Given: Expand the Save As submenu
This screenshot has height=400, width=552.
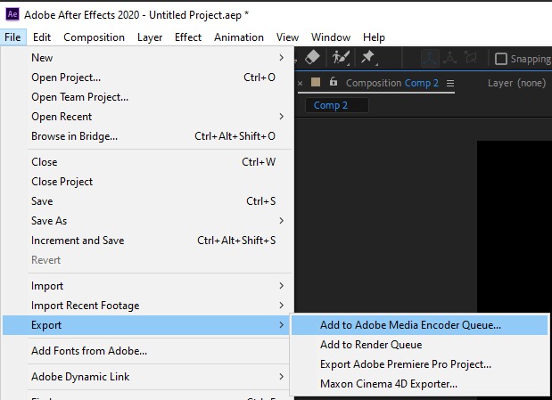Looking at the screenshot, I should tap(148, 221).
